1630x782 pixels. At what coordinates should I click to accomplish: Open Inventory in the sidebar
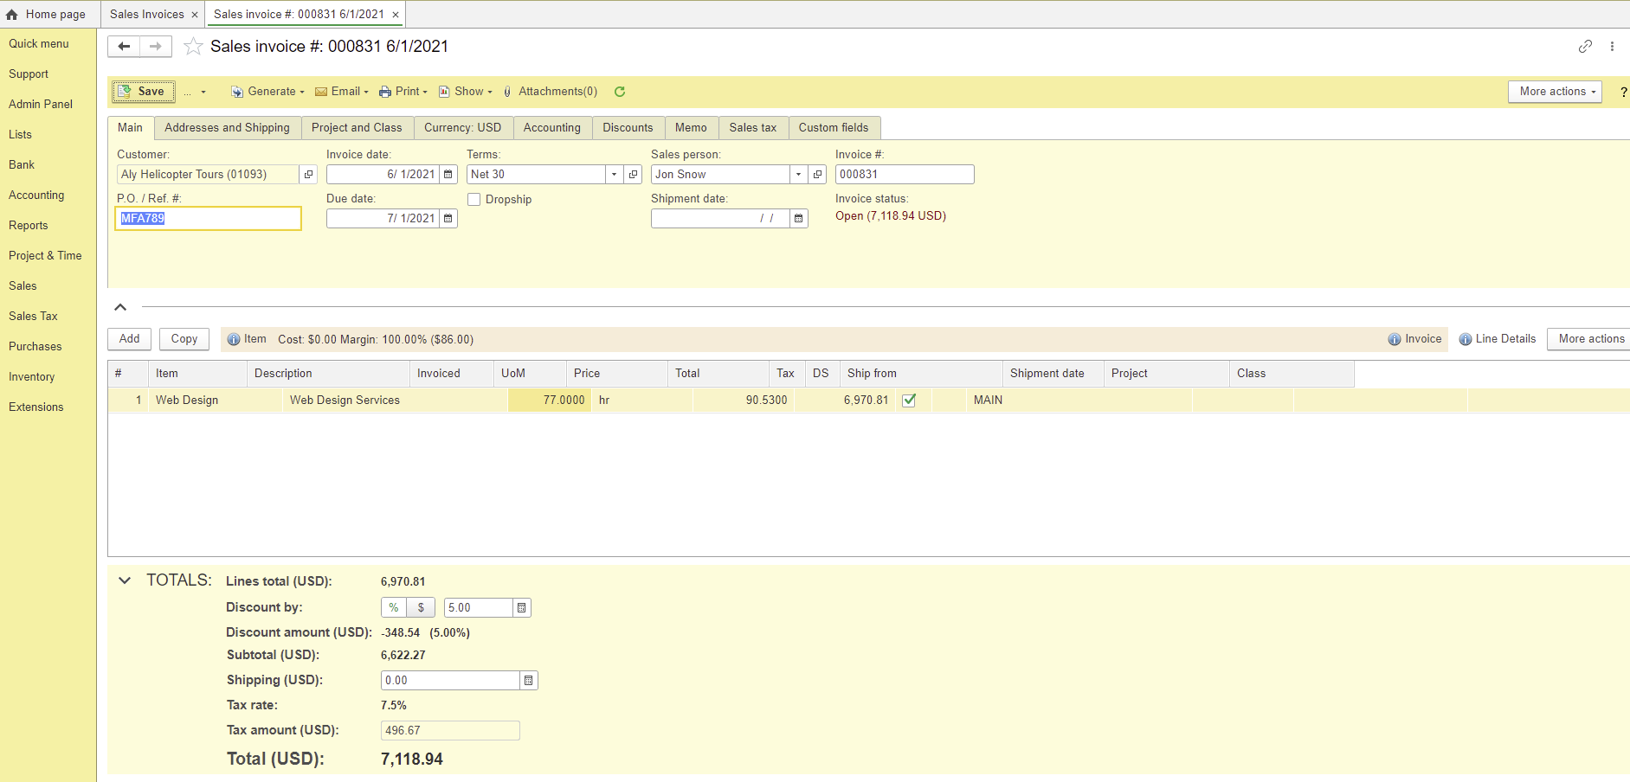click(32, 377)
